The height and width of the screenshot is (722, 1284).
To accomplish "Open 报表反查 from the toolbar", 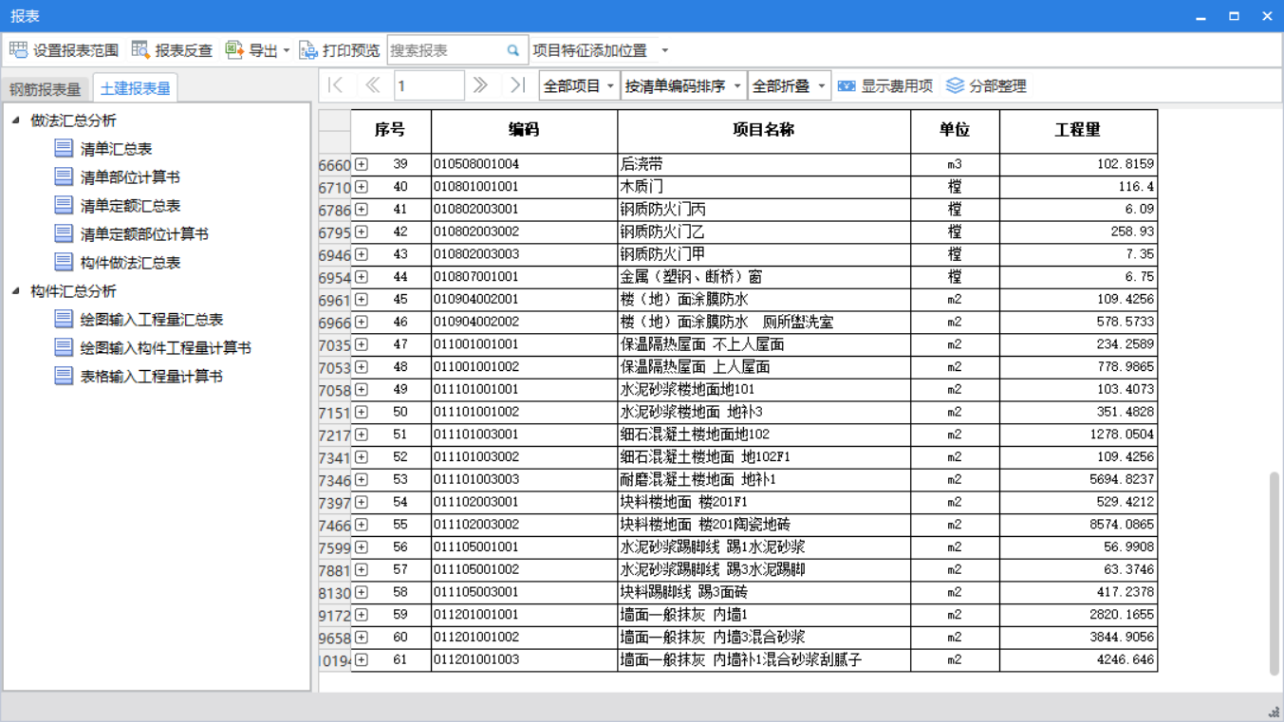I will click(x=173, y=50).
